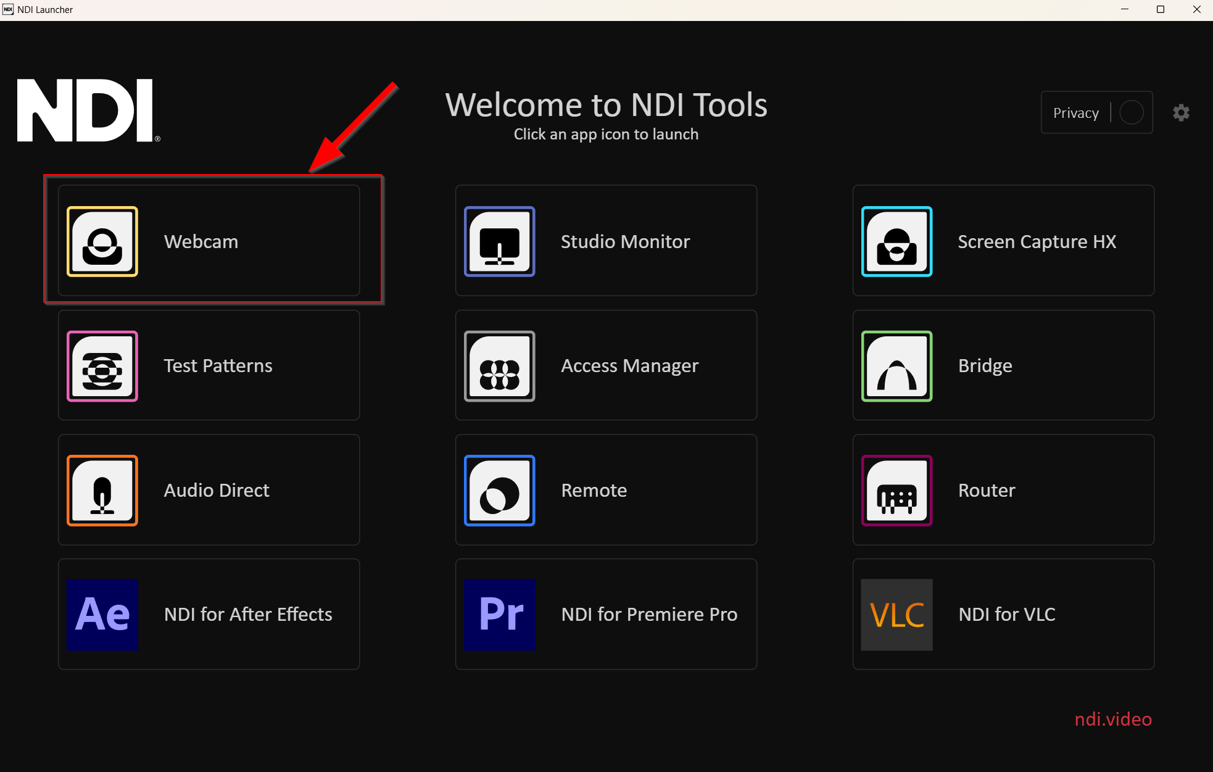This screenshot has width=1213, height=772.
Task: Open the Test Patterns icon
Action: point(102,366)
